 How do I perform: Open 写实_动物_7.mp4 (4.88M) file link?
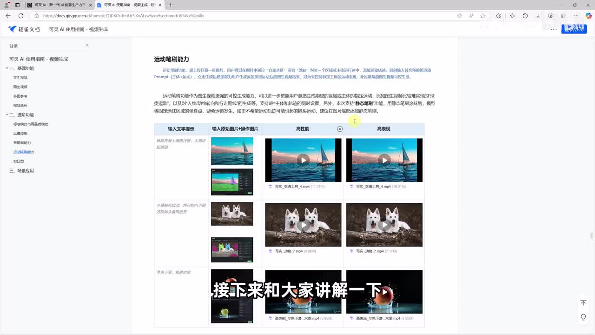[292, 251]
